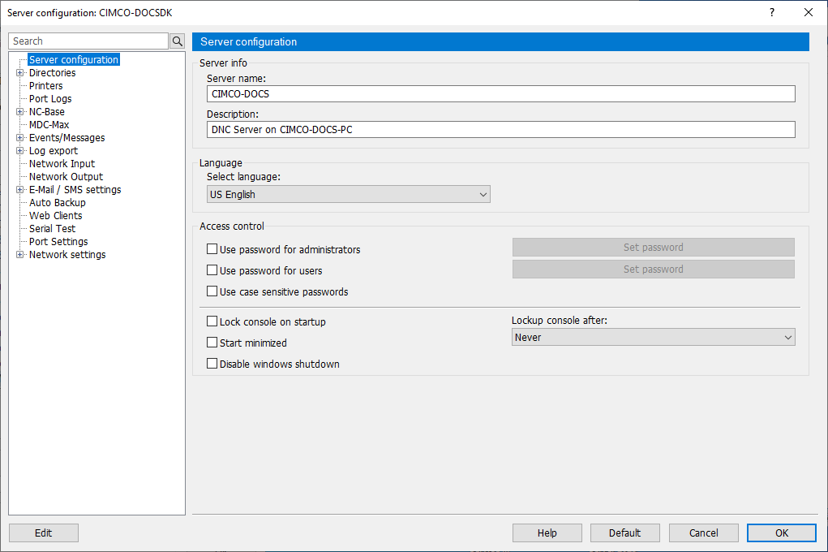Enable Use password for users
Image resolution: width=828 pixels, height=552 pixels.
[x=212, y=270]
